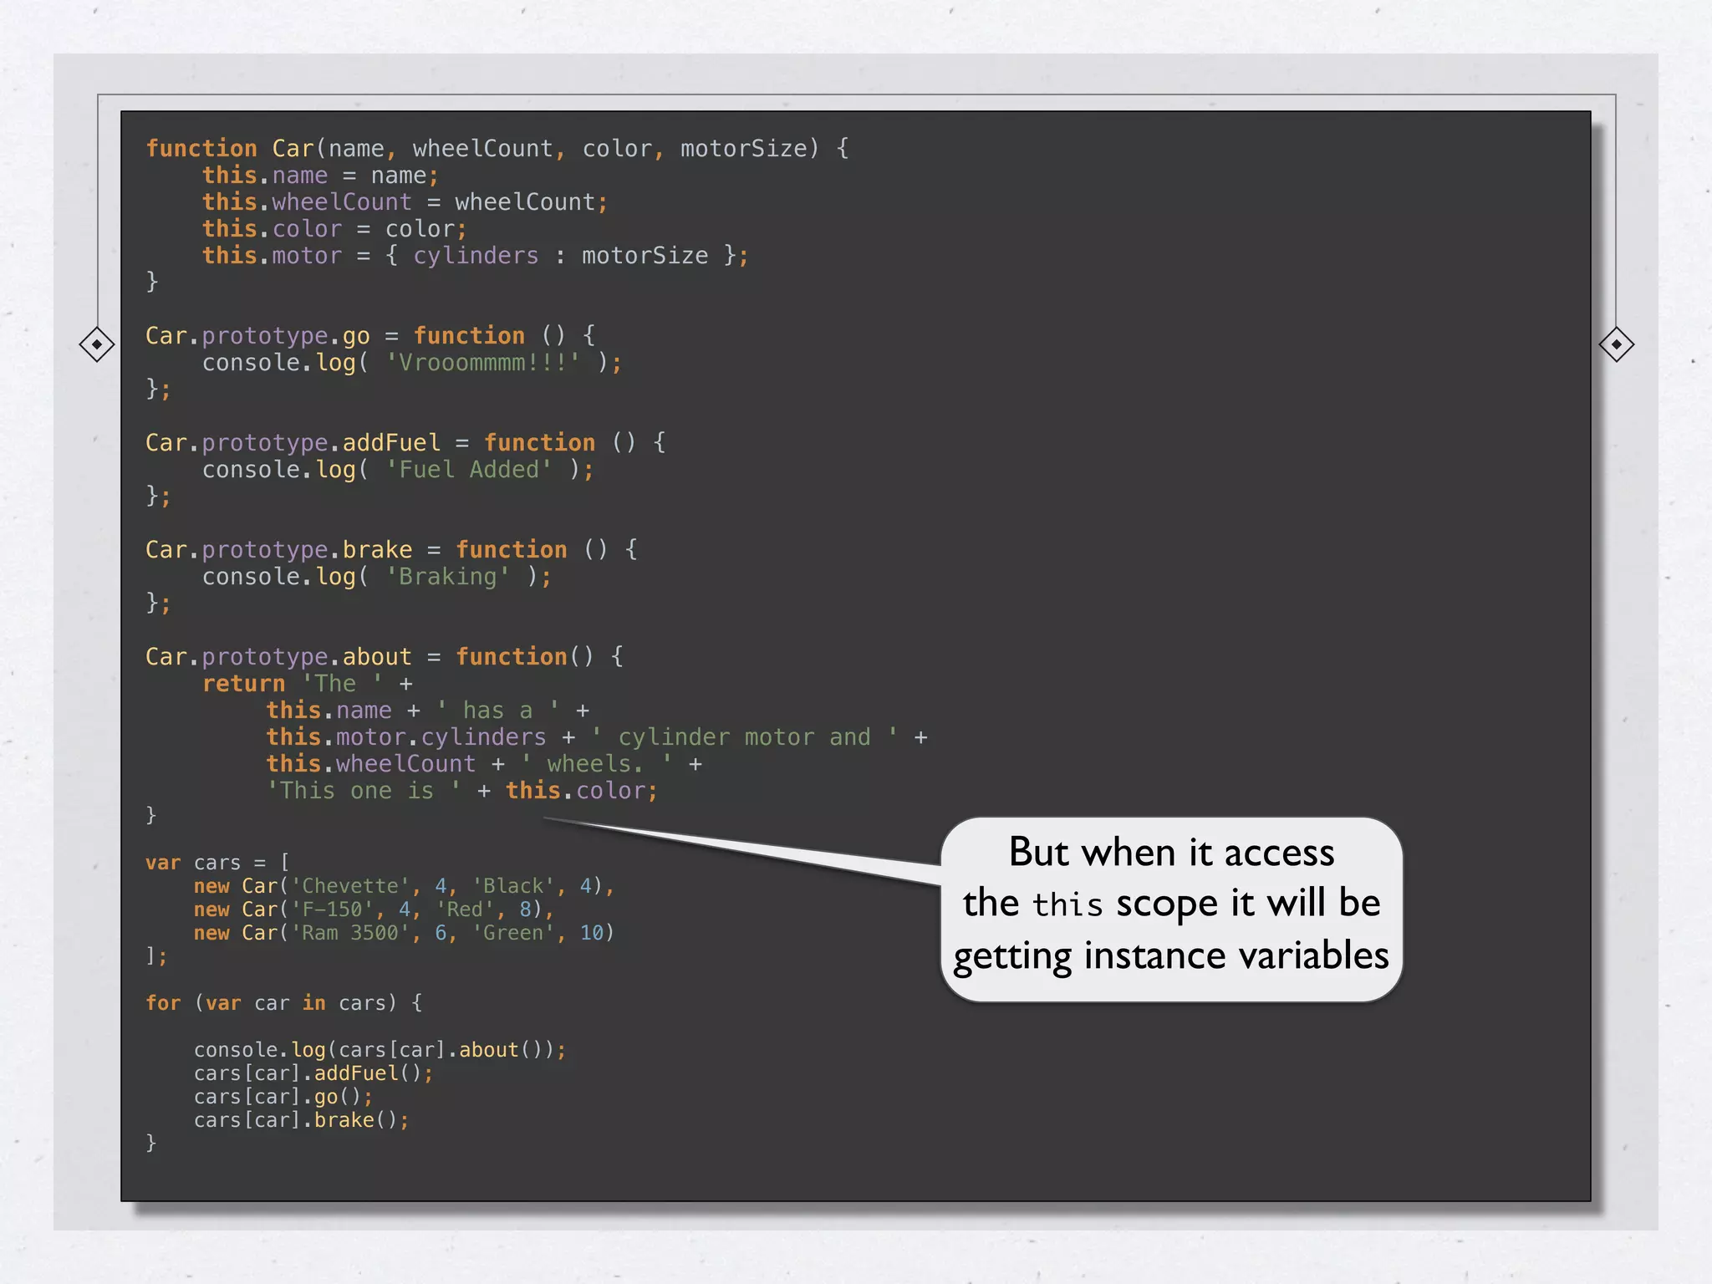Click the right diamond ornament icon

(1616, 344)
